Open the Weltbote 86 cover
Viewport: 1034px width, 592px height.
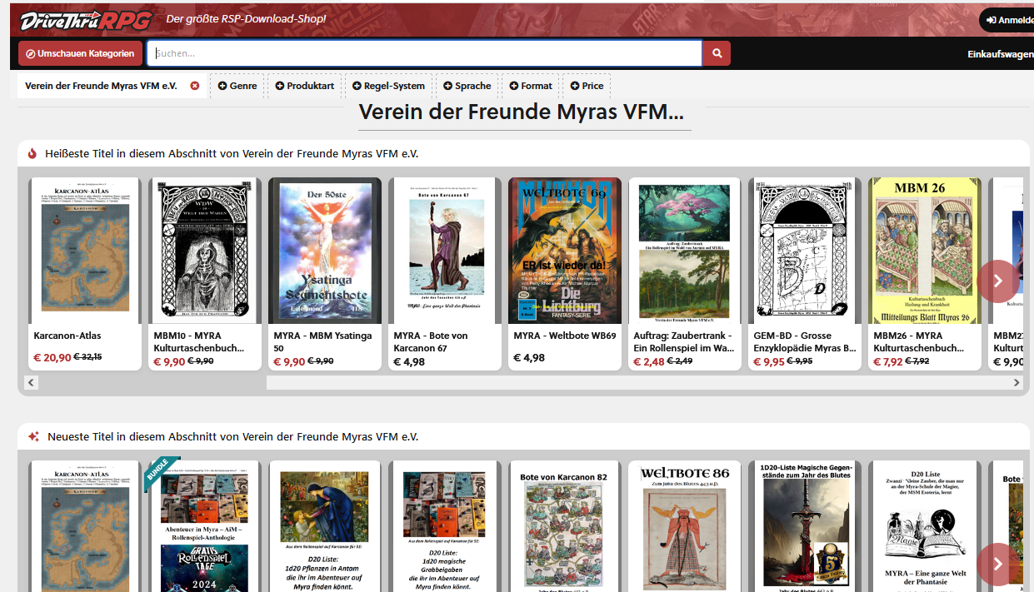click(x=685, y=526)
